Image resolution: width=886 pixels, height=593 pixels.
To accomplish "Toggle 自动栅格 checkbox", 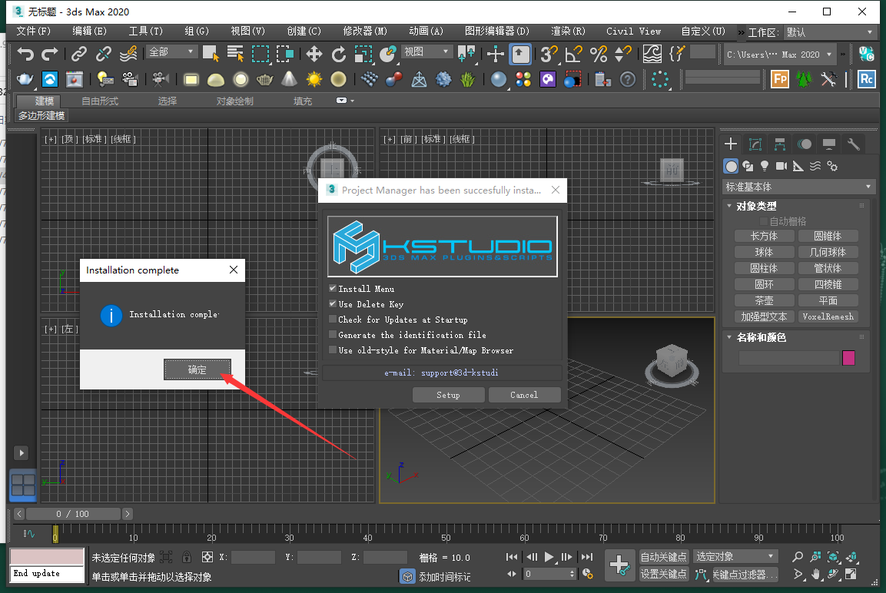I will [764, 220].
